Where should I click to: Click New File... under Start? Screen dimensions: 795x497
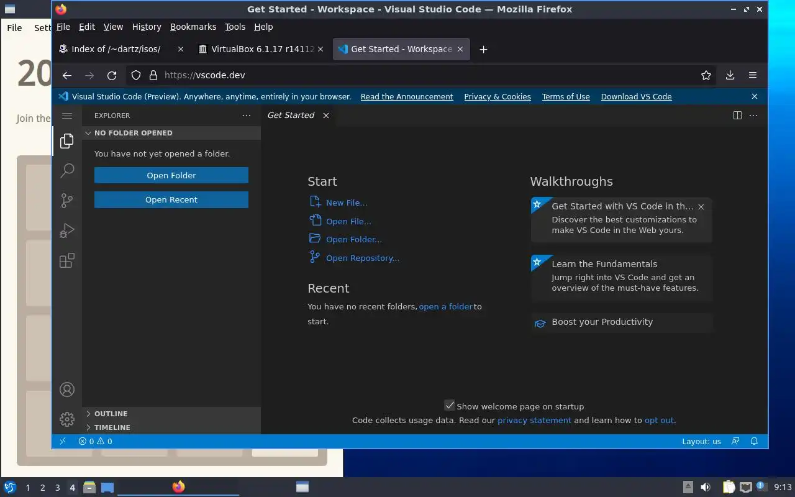click(x=347, y=203)
